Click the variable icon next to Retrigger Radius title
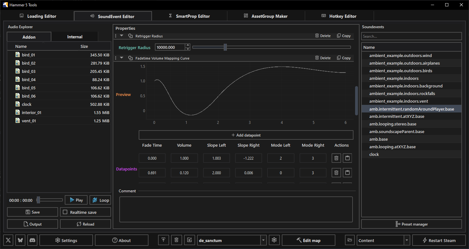 pyautogui.click(x=130, y=36)
